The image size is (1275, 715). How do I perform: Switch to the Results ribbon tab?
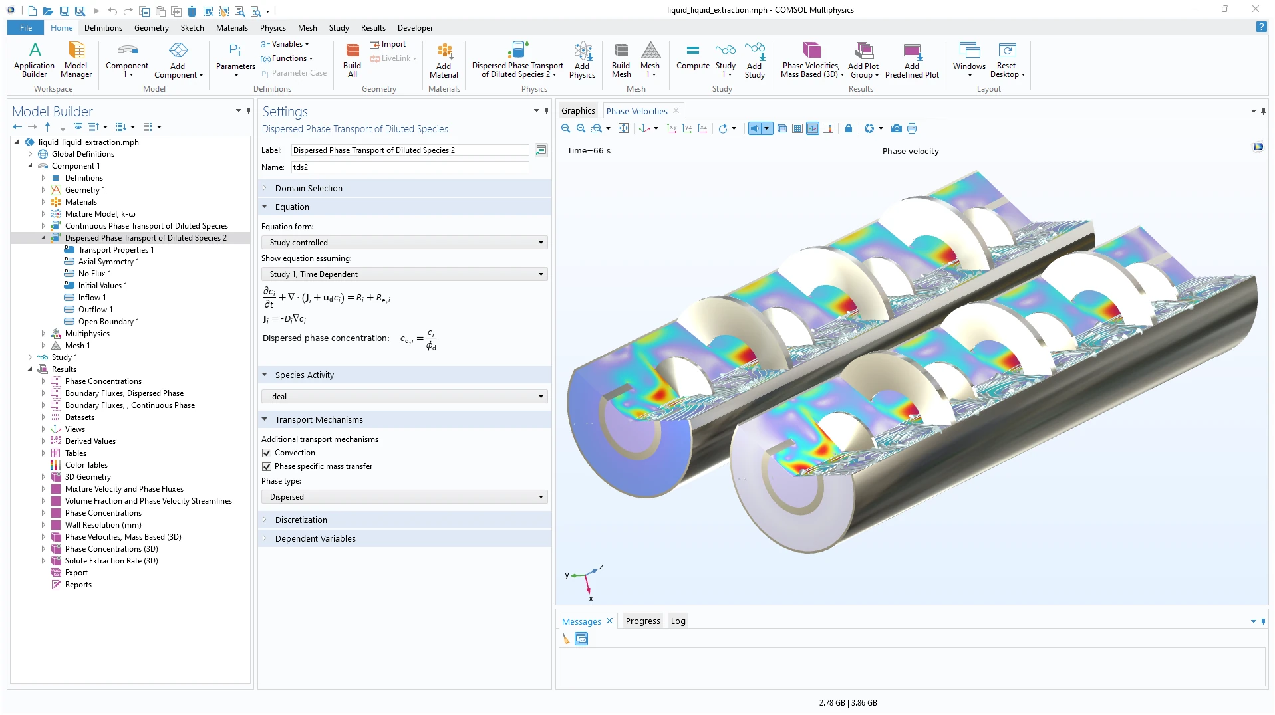tap(373, 27)
